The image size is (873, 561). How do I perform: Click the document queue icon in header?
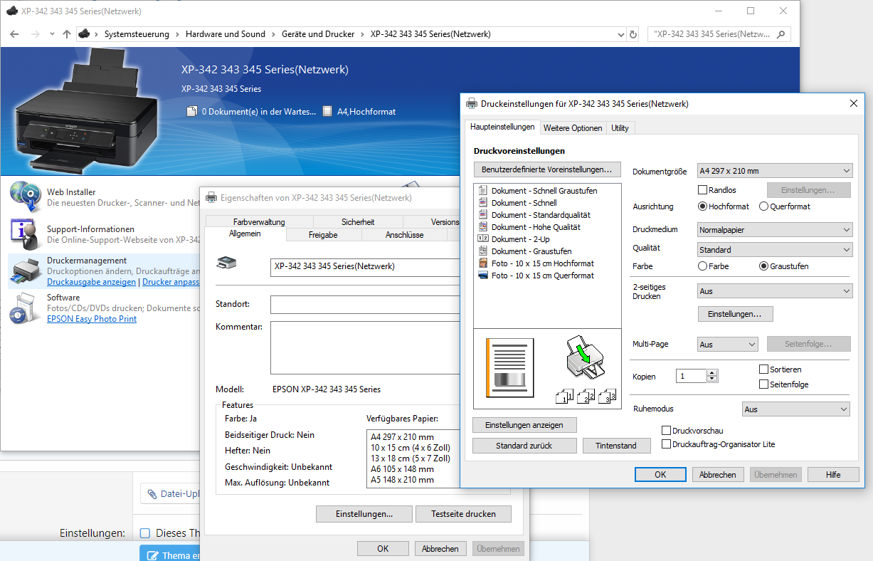[x=191, y=111]
